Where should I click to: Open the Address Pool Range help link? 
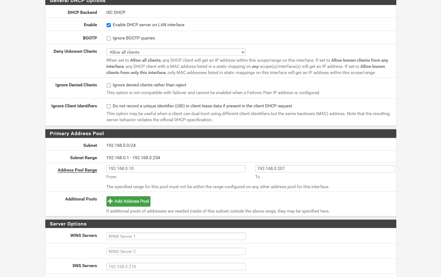tap(77, 170)
